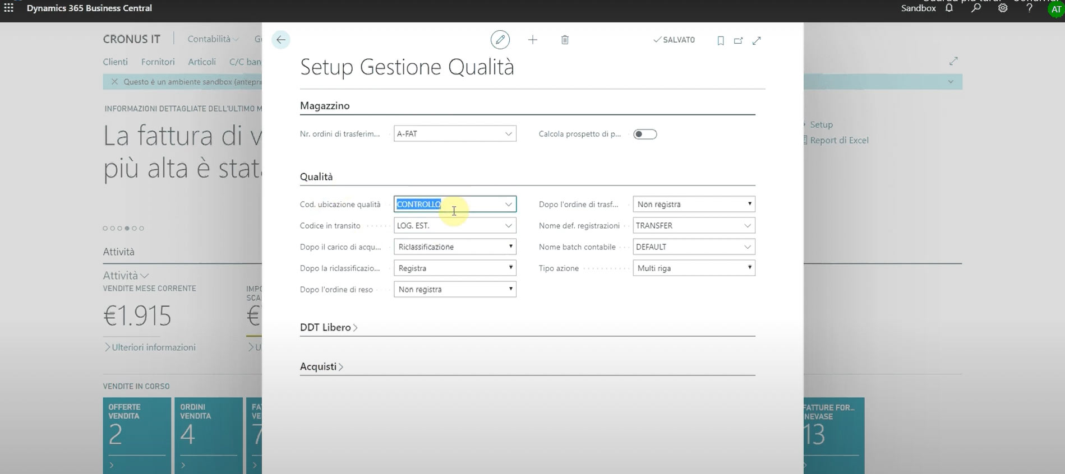Click the notifications bell icon

click(949, 8)
